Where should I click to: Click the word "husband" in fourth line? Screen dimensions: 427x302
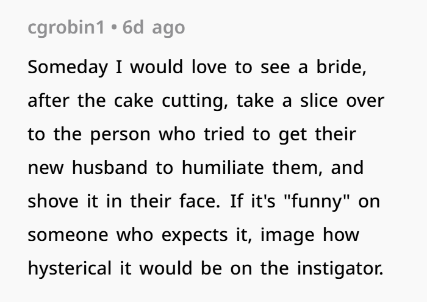click(110, 168)
